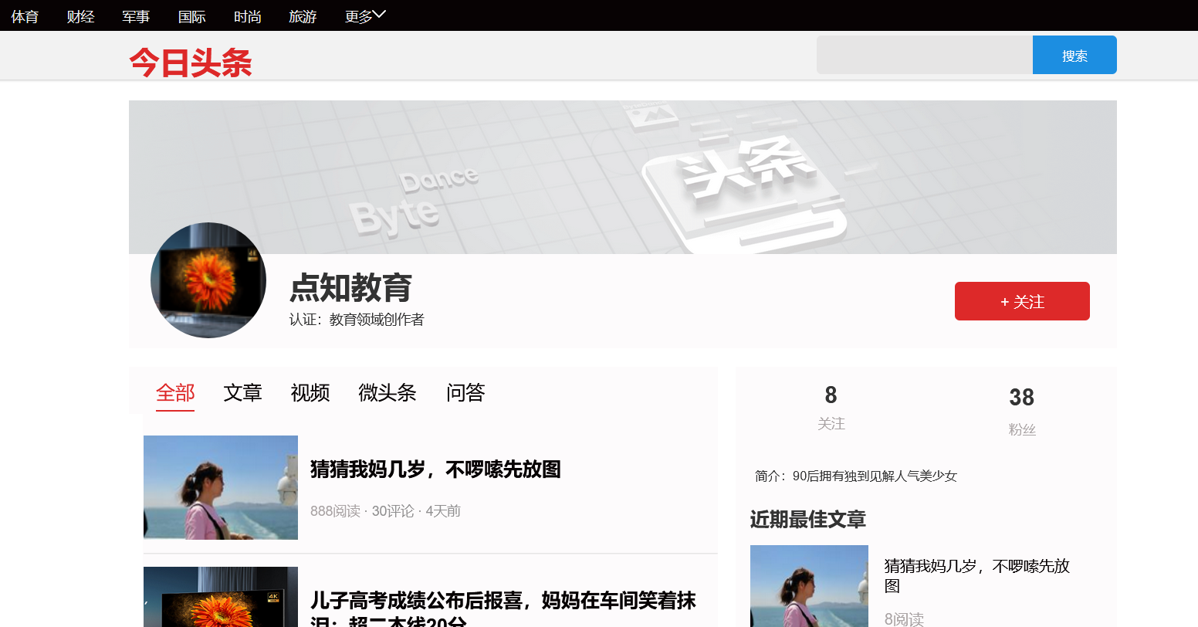The width and height of the screenshot is (1198, 627).
Task: Select the 国际 top navigation item
Action: pos(191,16)
